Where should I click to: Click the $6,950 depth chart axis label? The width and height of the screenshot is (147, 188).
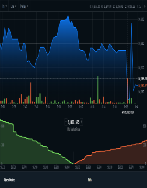(121, 167)
